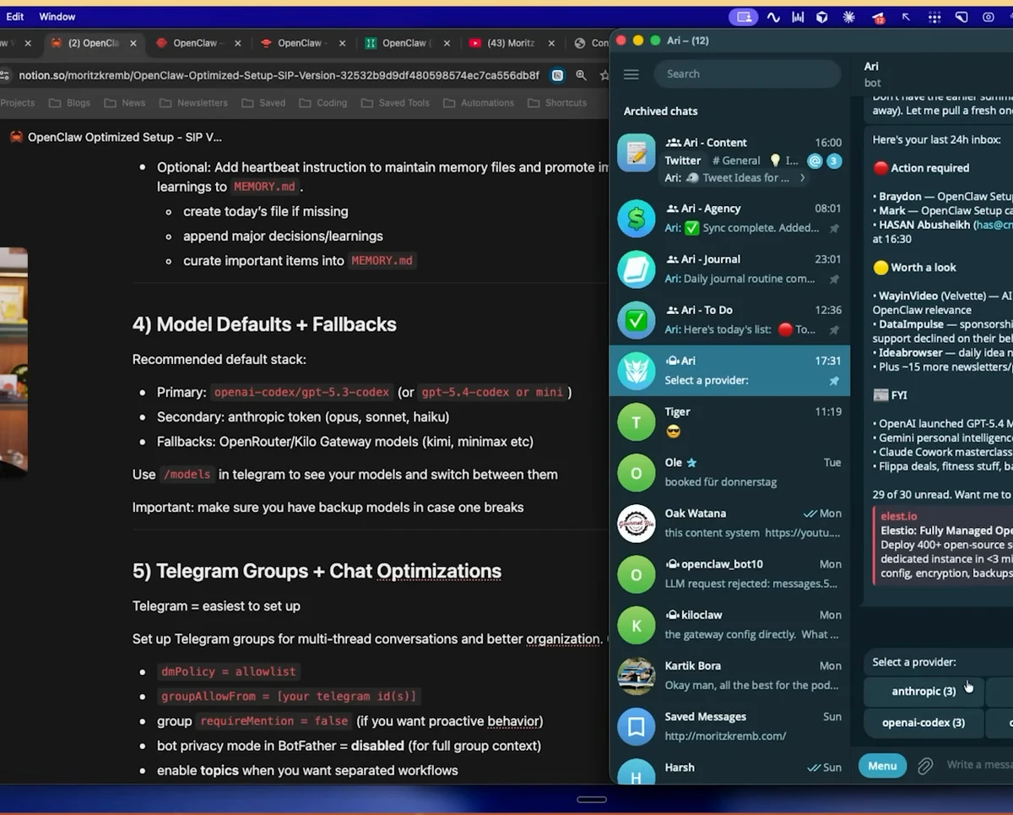1013x815 pixels.
Task: Click the screen-sharing icon in the menu bar
Action: (743, 16)
